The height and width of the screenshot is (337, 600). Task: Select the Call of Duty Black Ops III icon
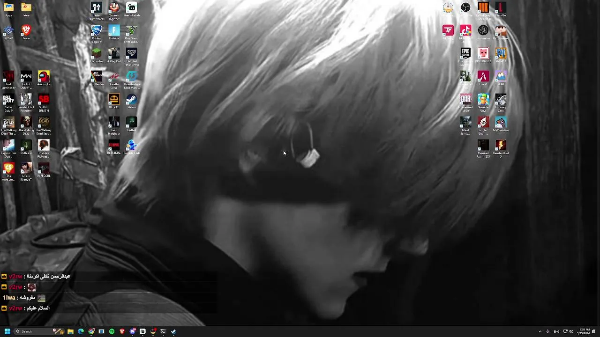point(483,11)
